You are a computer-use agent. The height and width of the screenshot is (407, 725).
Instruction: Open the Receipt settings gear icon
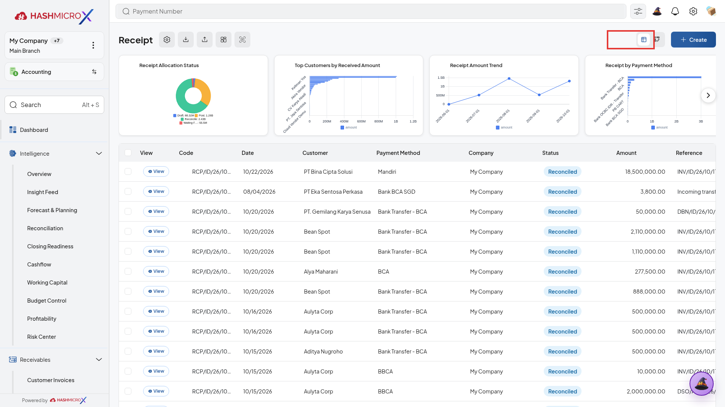[x=167, y=40]
